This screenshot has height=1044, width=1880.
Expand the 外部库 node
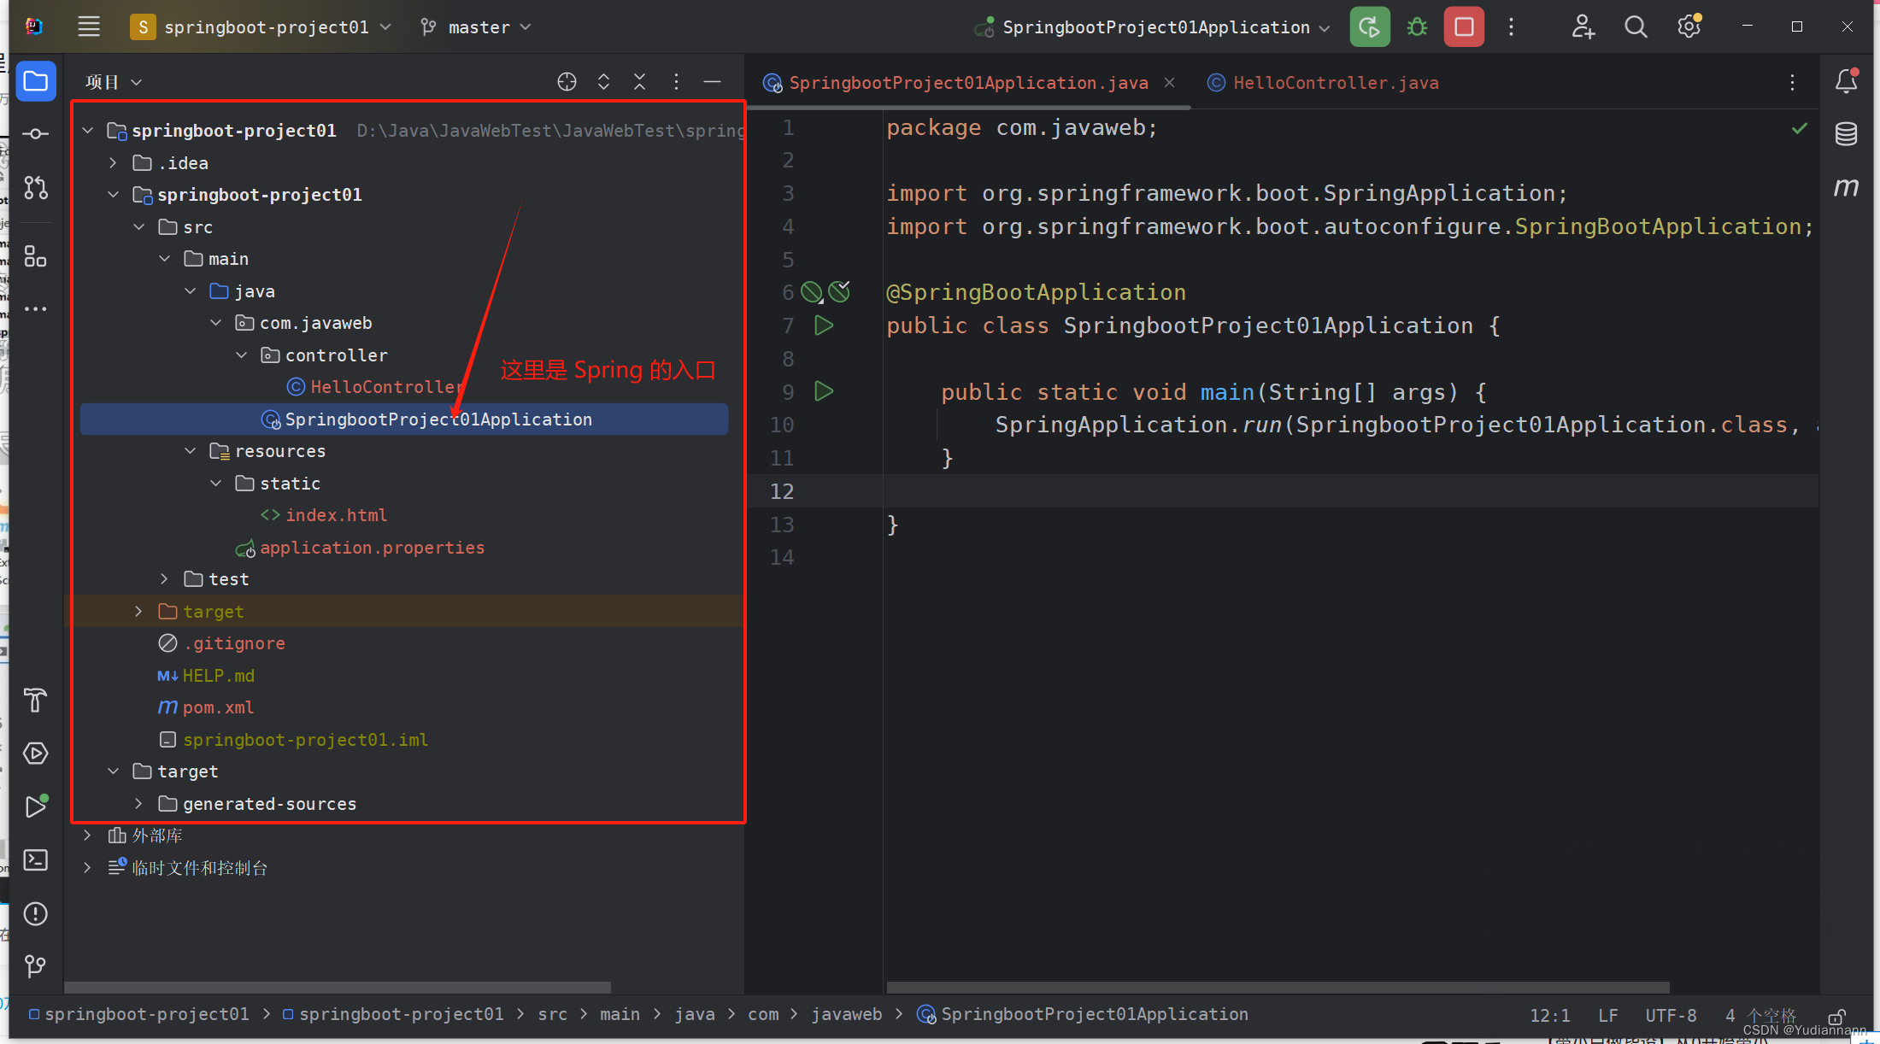click(86, 836)
